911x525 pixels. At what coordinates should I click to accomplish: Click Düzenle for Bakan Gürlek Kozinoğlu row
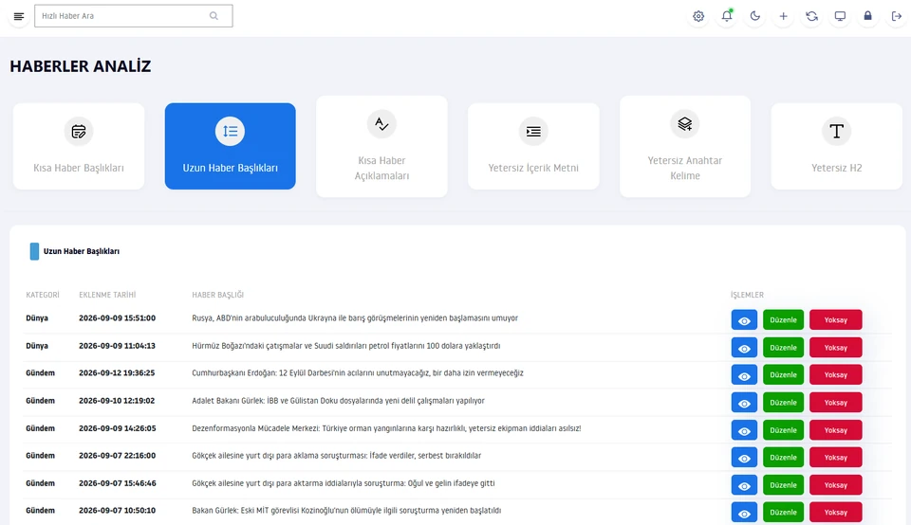point(783,513)
